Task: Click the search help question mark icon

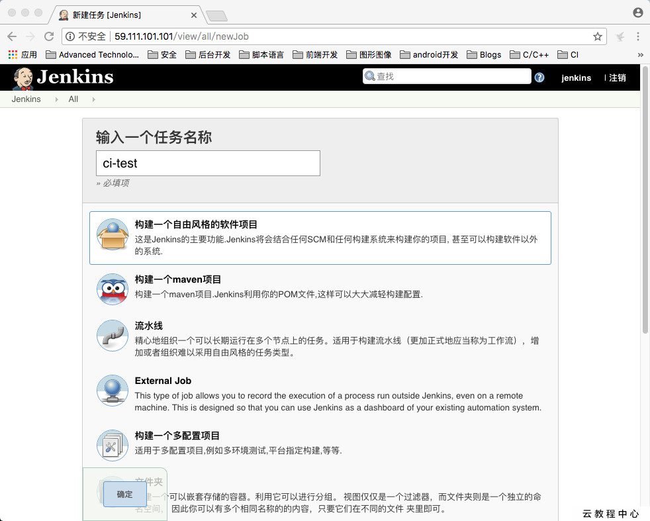Action: coord(539,77)
